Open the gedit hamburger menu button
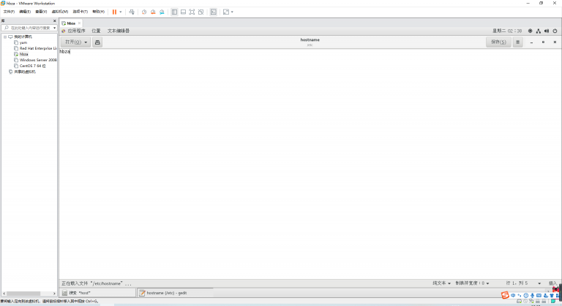Image resolution: width=562 pixels, height=306 pixels. click(x=517, y=42)
